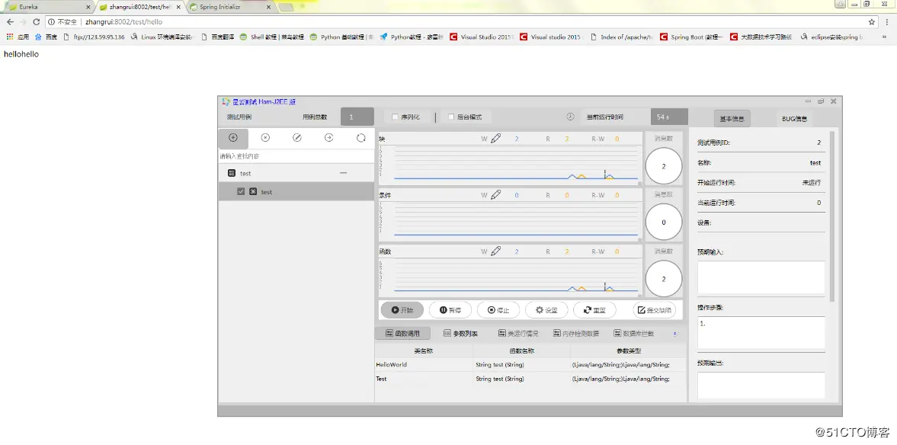Click the Chrome new tab button

pos(286,8)
